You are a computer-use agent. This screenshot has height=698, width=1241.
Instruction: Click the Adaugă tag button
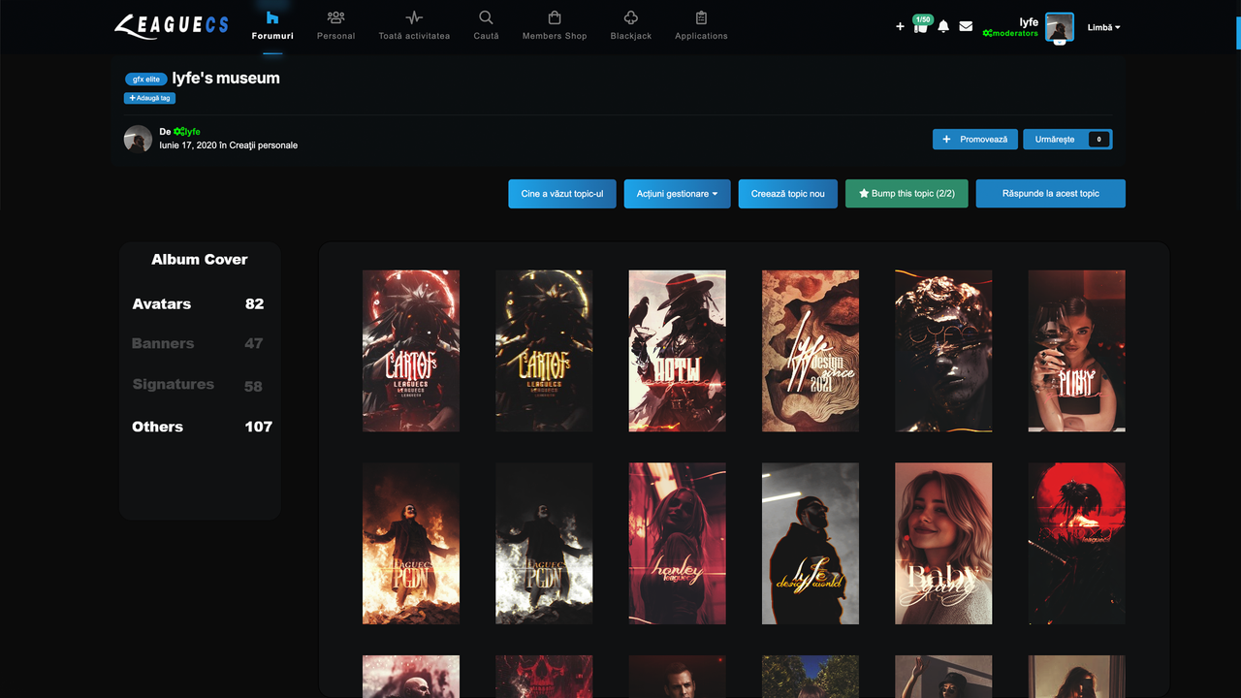pos(149,98)
